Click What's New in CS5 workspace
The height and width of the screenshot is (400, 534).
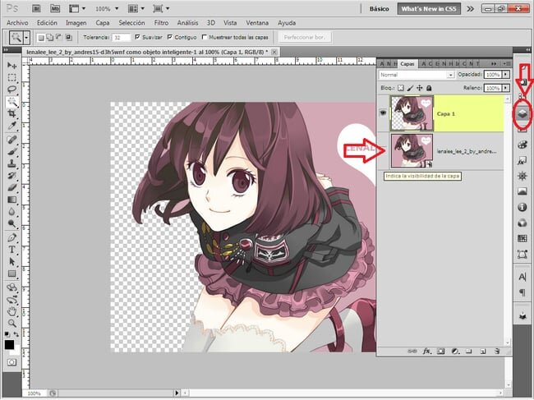point(429,9)
